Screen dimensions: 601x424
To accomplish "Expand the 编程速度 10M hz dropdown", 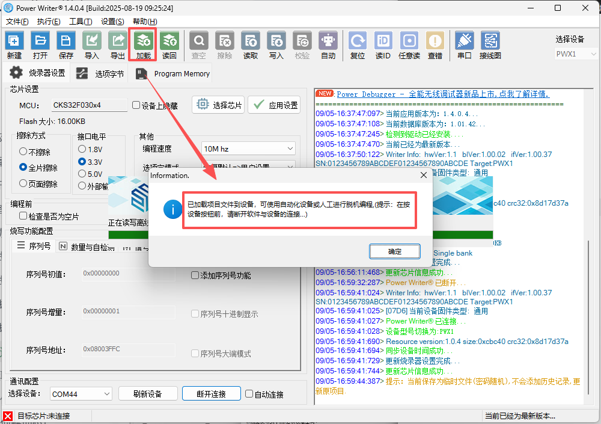I will point(248,149).
